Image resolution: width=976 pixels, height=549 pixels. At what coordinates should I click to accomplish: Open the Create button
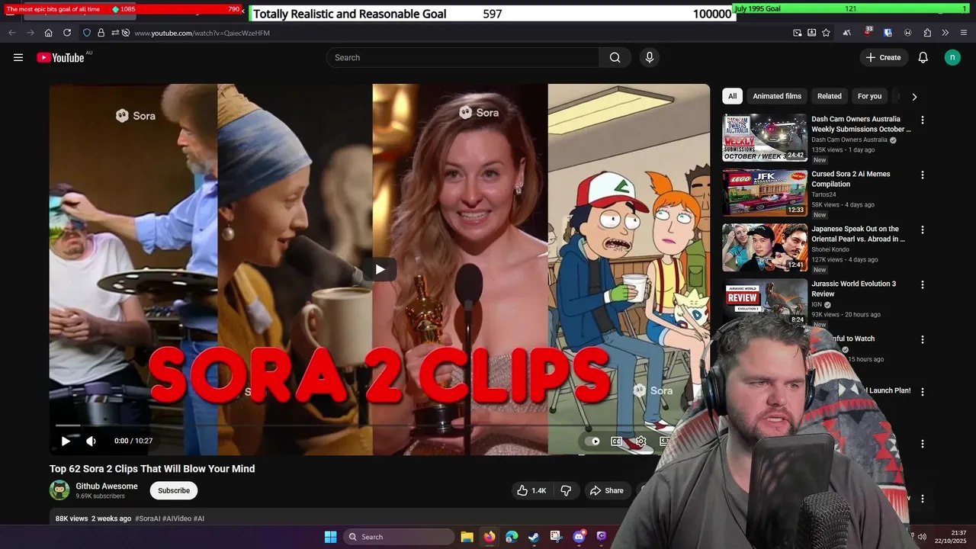coord(883,57)
